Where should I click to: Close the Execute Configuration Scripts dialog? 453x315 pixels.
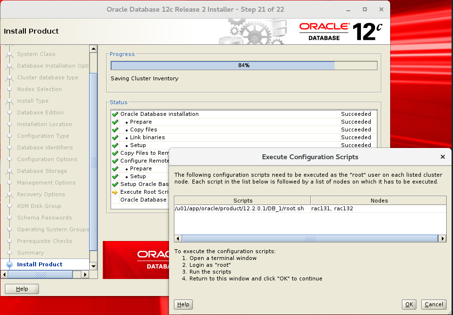tap(442, 157)
